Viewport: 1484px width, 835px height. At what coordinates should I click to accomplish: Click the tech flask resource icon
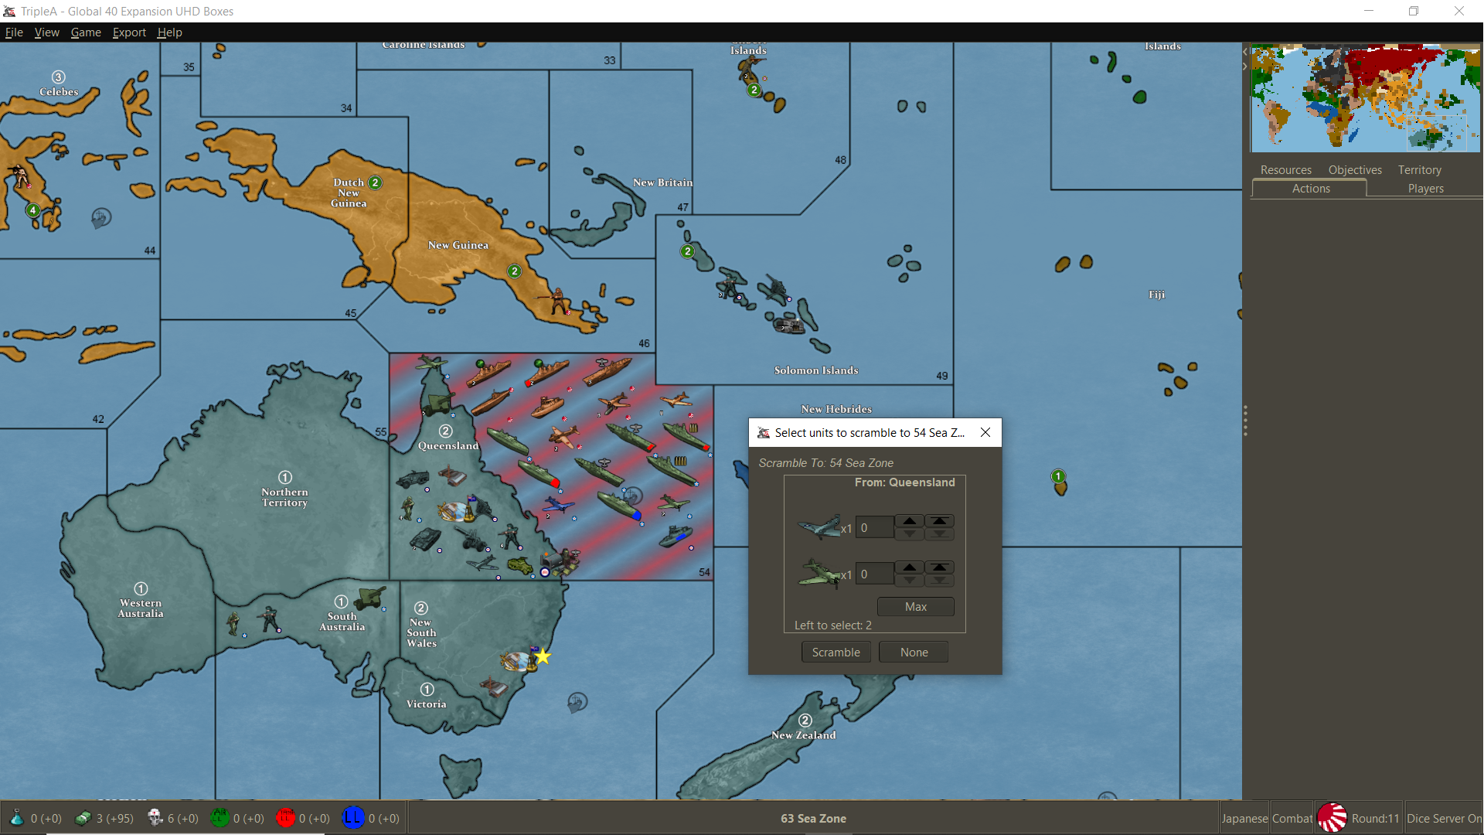tap(16, 817)
